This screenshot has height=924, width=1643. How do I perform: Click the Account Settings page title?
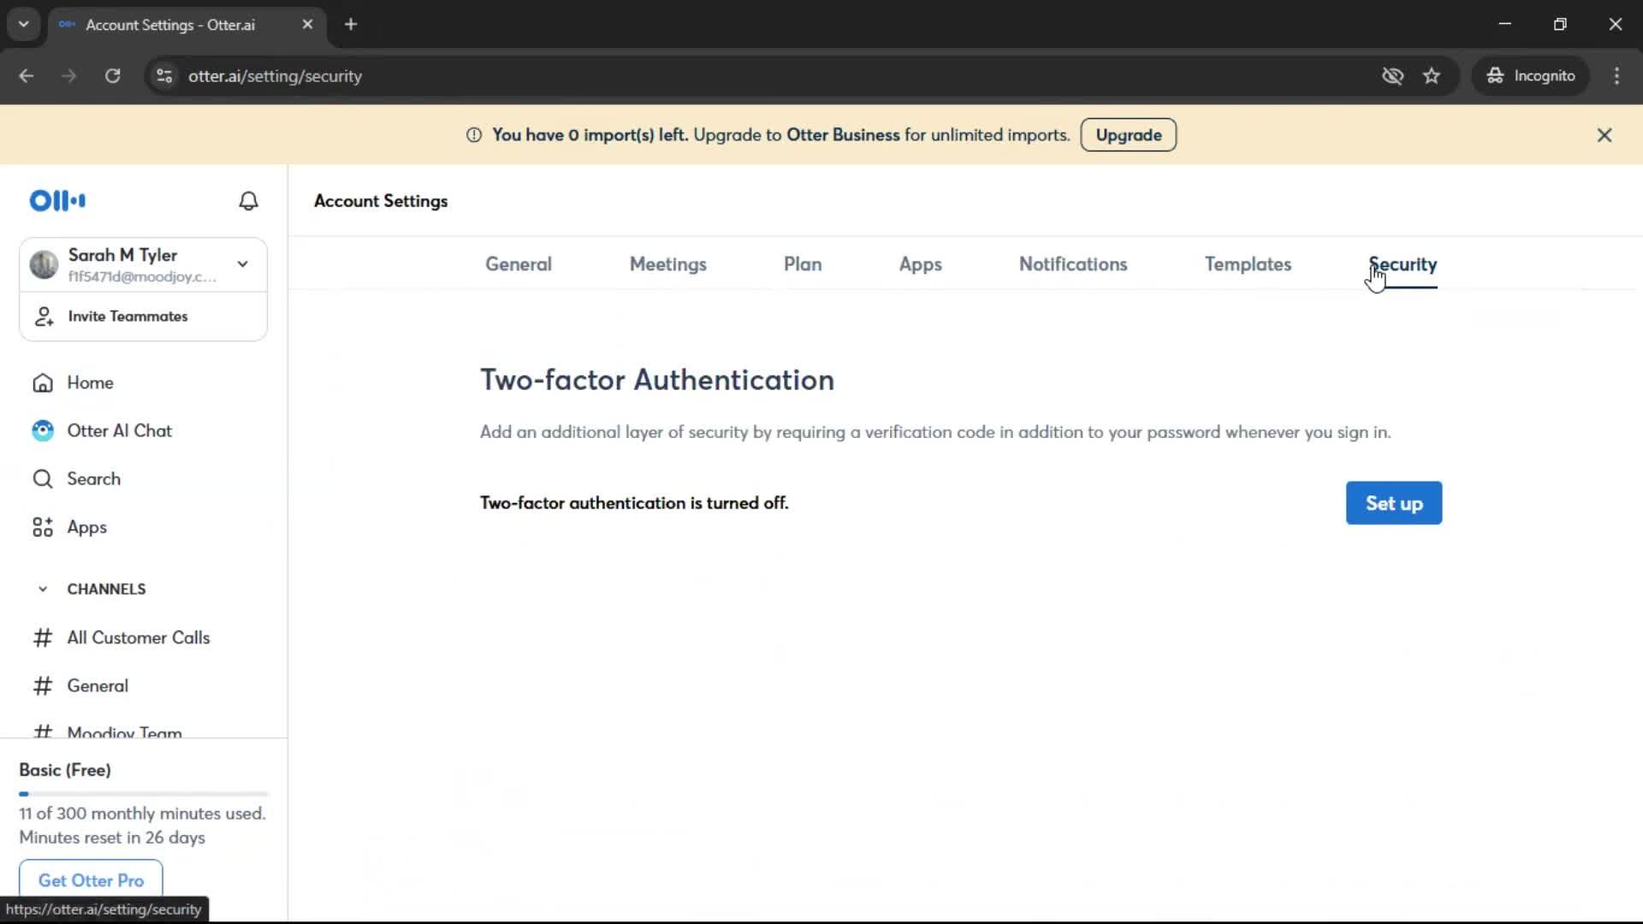(x=381, y=201)
